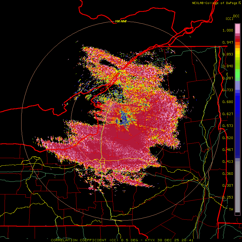Click the 30 DEC 25 date text
The width and height of the screenshot is (242, 242).
168,240
